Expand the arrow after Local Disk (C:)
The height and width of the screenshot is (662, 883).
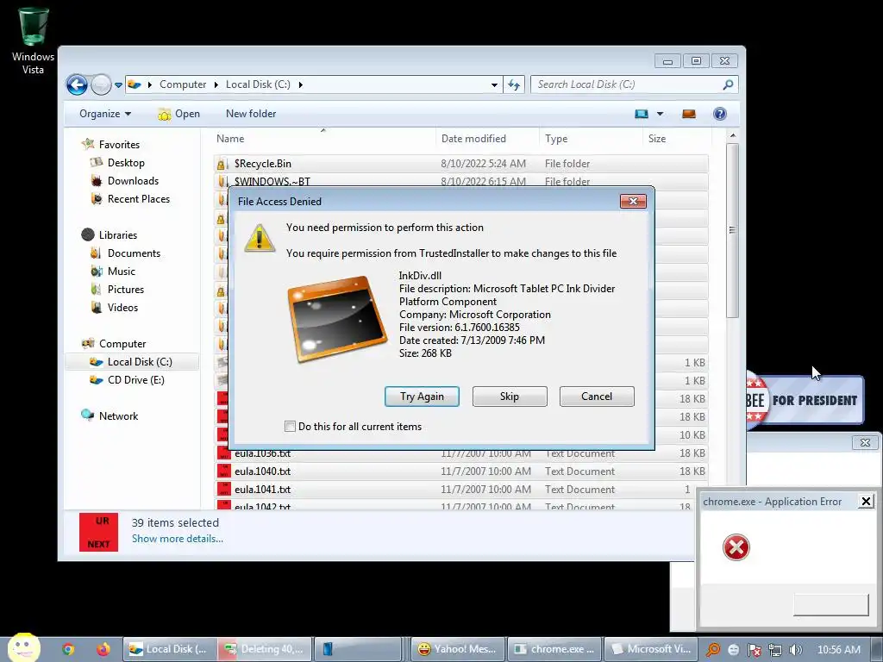tap(301, 84)
